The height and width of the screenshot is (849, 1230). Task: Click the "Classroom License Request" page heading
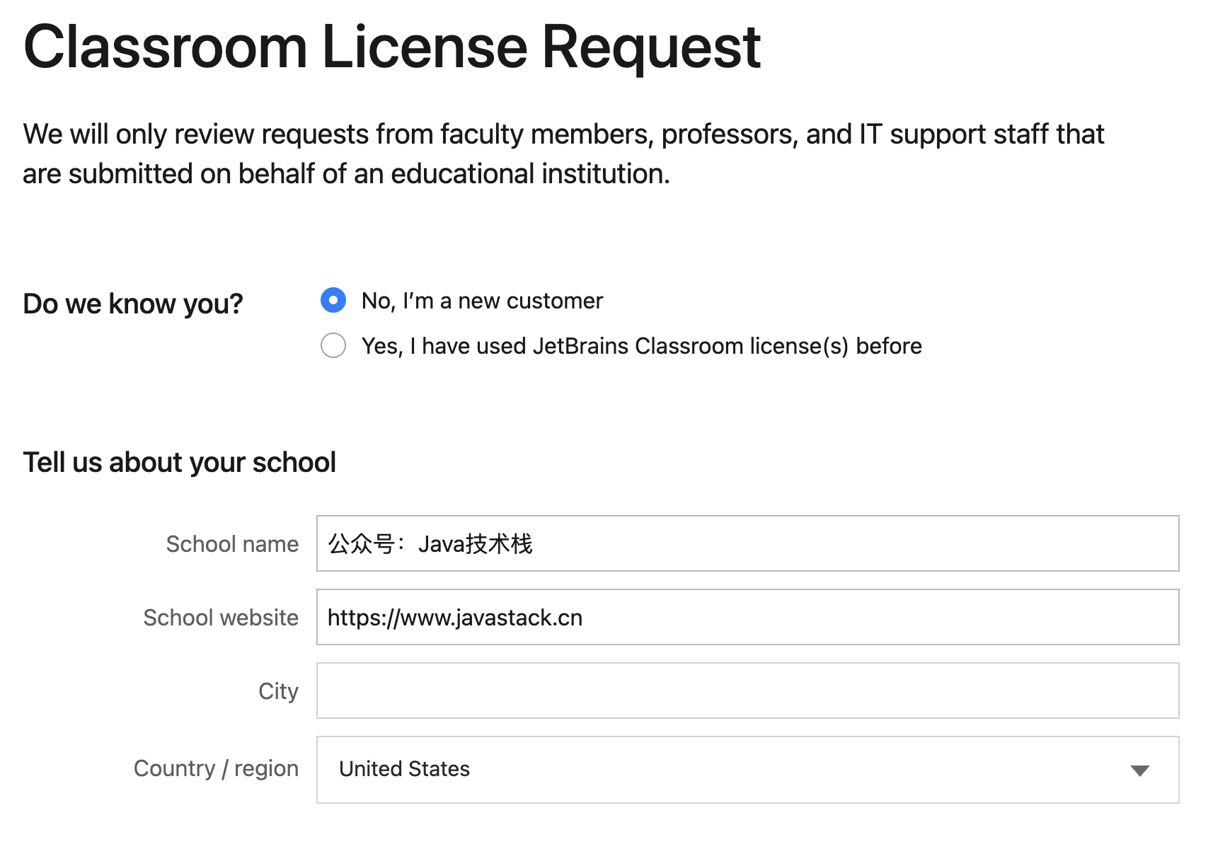pyautogui.click(x=391, y=47)
